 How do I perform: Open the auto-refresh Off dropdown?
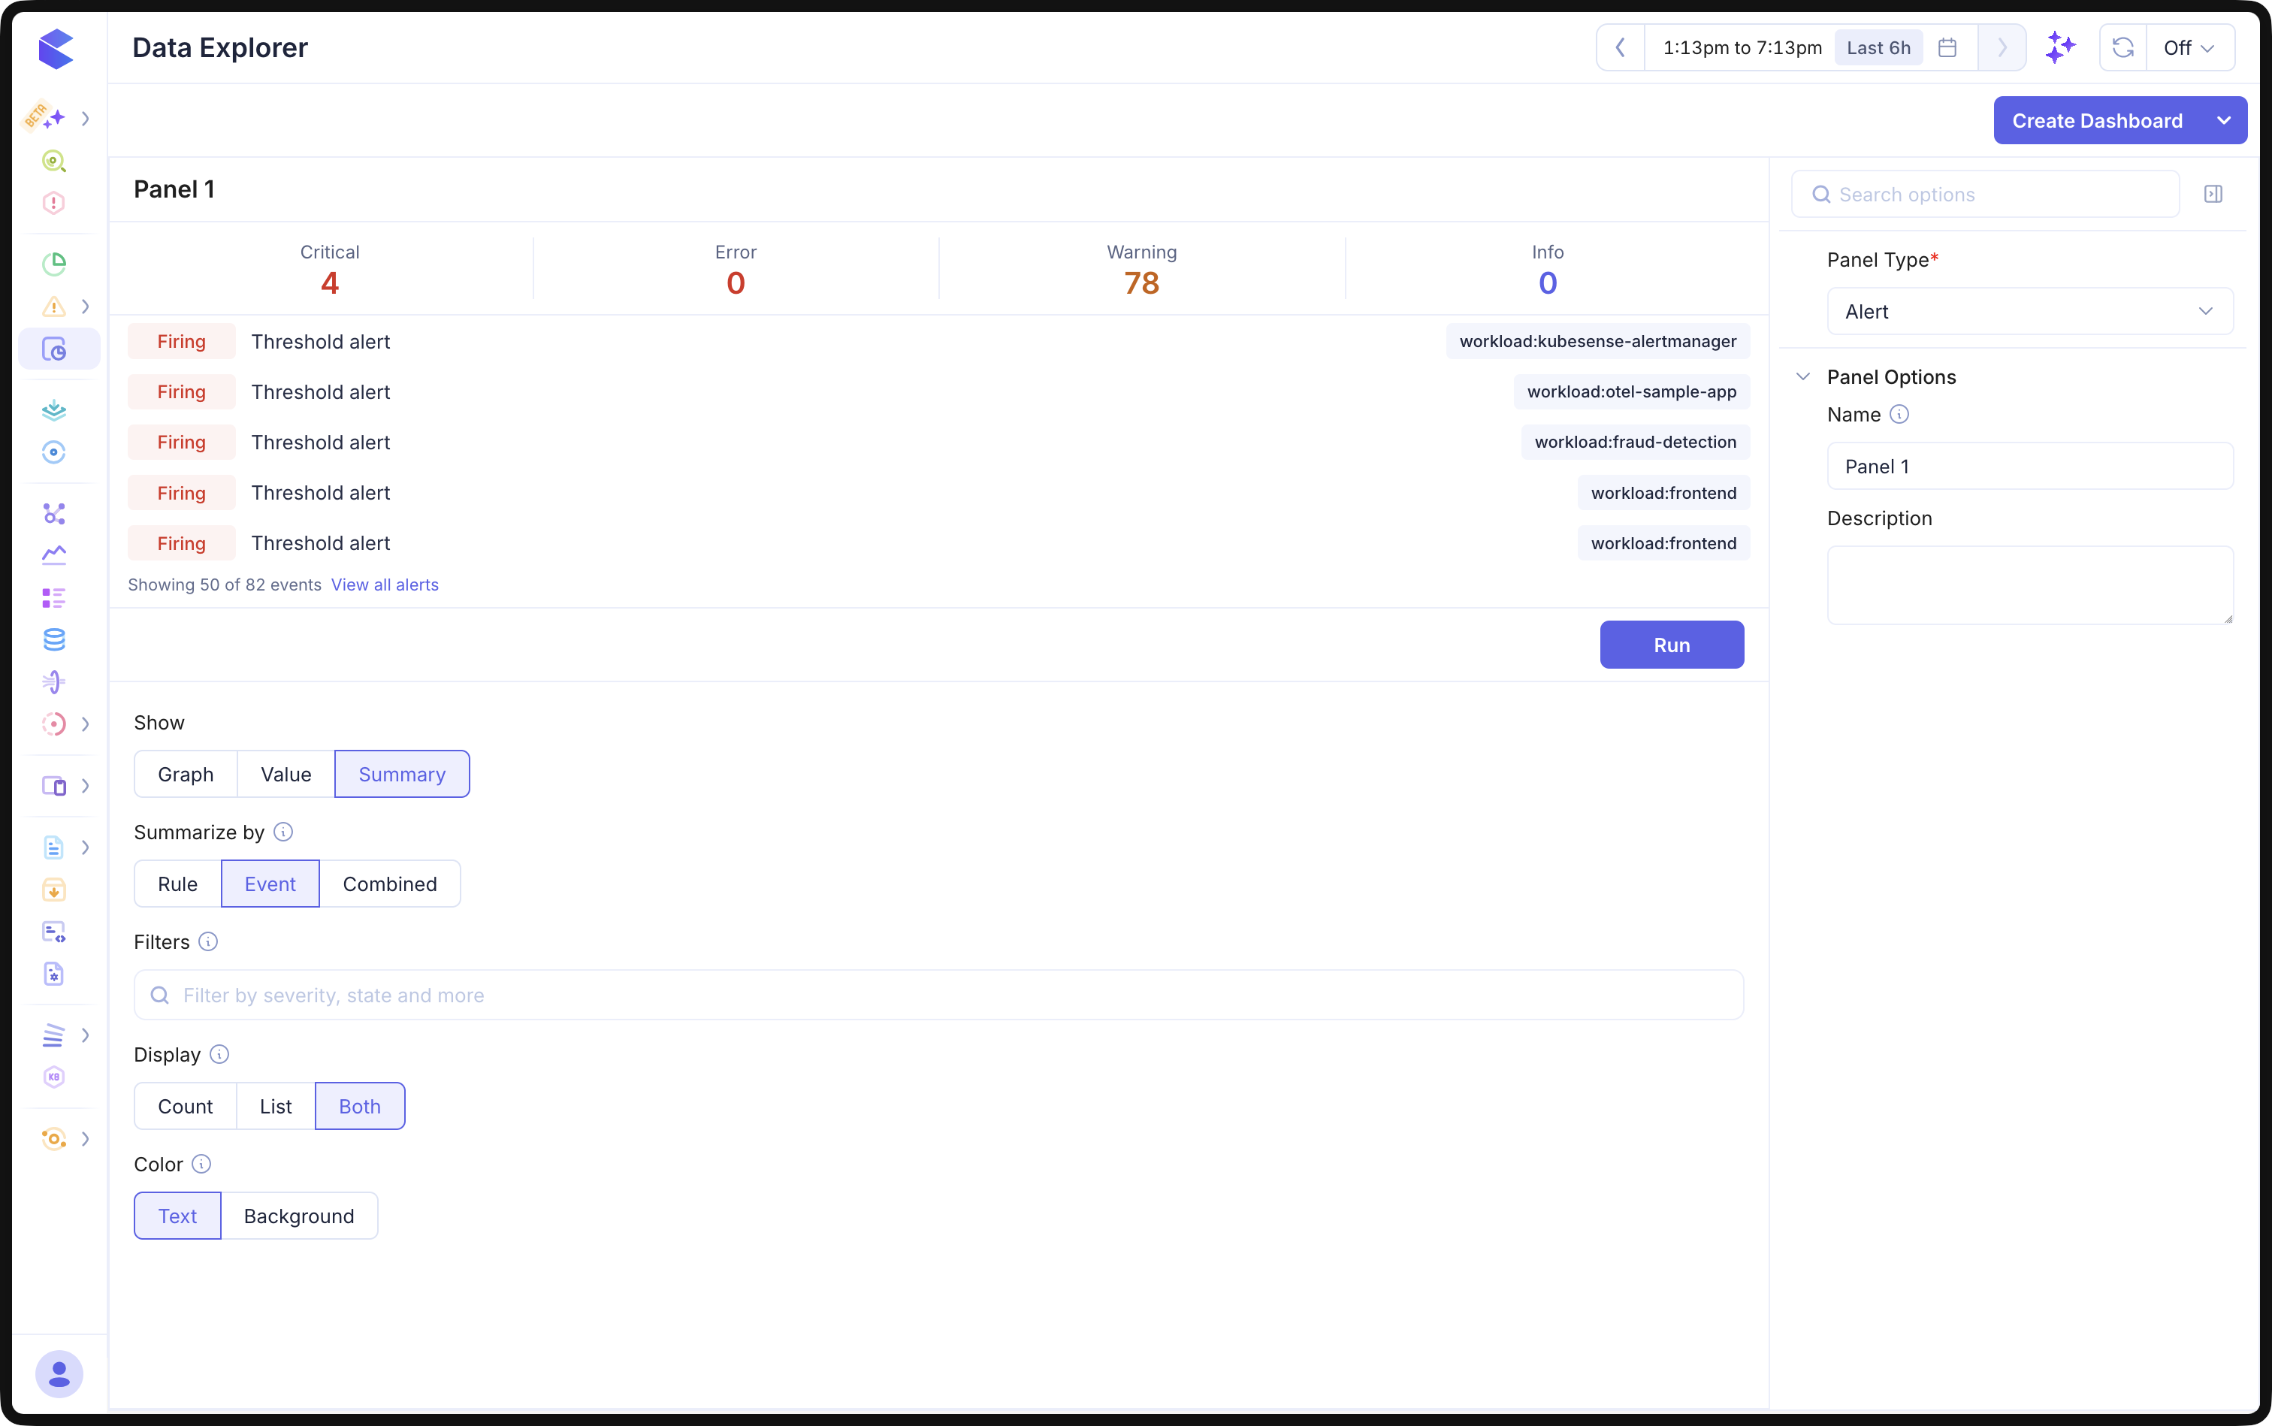point(2189,47)
